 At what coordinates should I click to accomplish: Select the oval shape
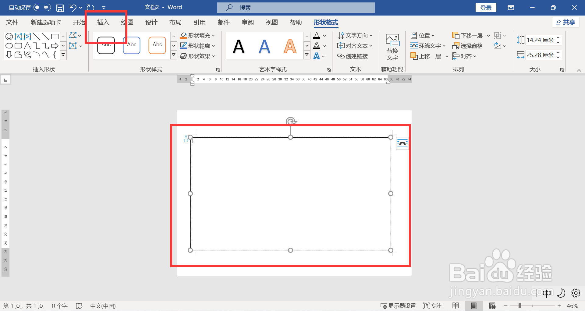tap(9, 46)
